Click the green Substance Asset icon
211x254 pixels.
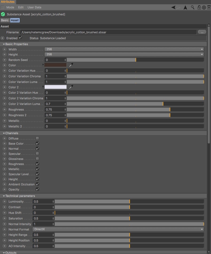pyautogui.click(x=3, y=14)
